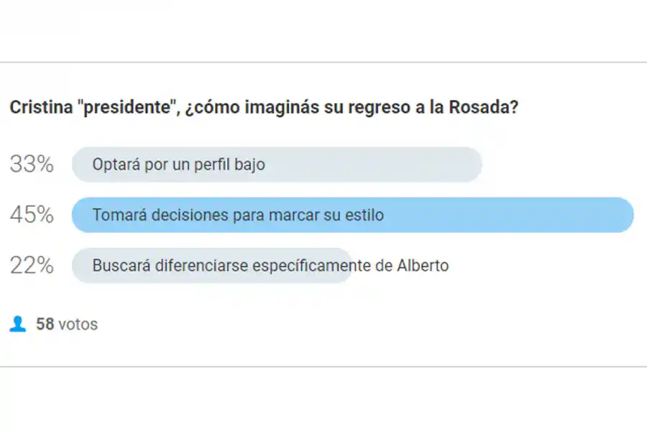Click the word 'votos' next to the number 58
647x431 pixels.
coord(81,324)
